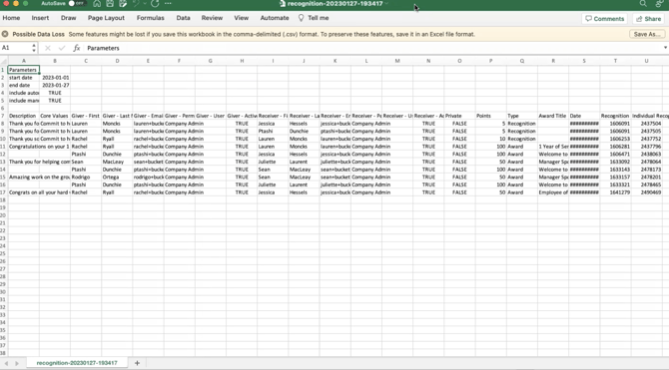Click the Save As... button

[647, 34]
